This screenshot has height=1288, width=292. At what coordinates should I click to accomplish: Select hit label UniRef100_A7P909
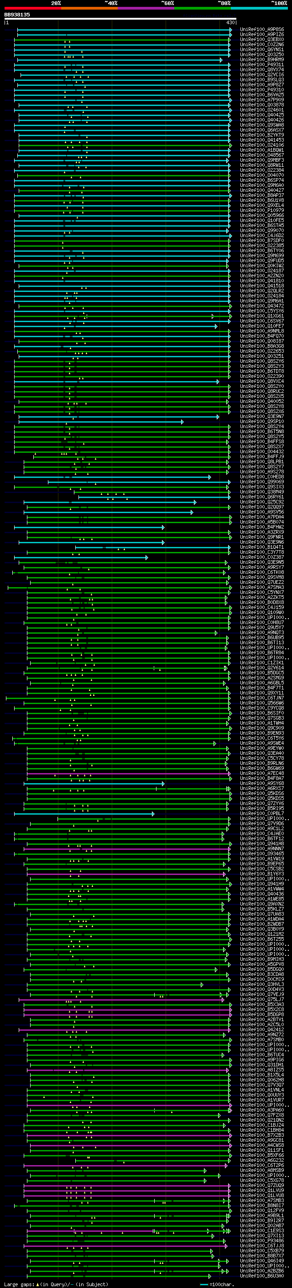point(262,100)
